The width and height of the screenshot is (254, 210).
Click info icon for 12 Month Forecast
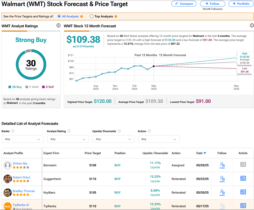click(x=252, y=26)
